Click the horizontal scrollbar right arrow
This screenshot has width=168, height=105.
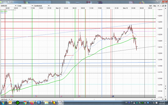[x=152, y=99]
